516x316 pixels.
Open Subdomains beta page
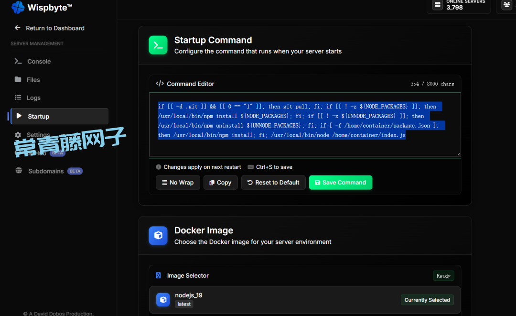pyautogui.click(x=46, y=171)
